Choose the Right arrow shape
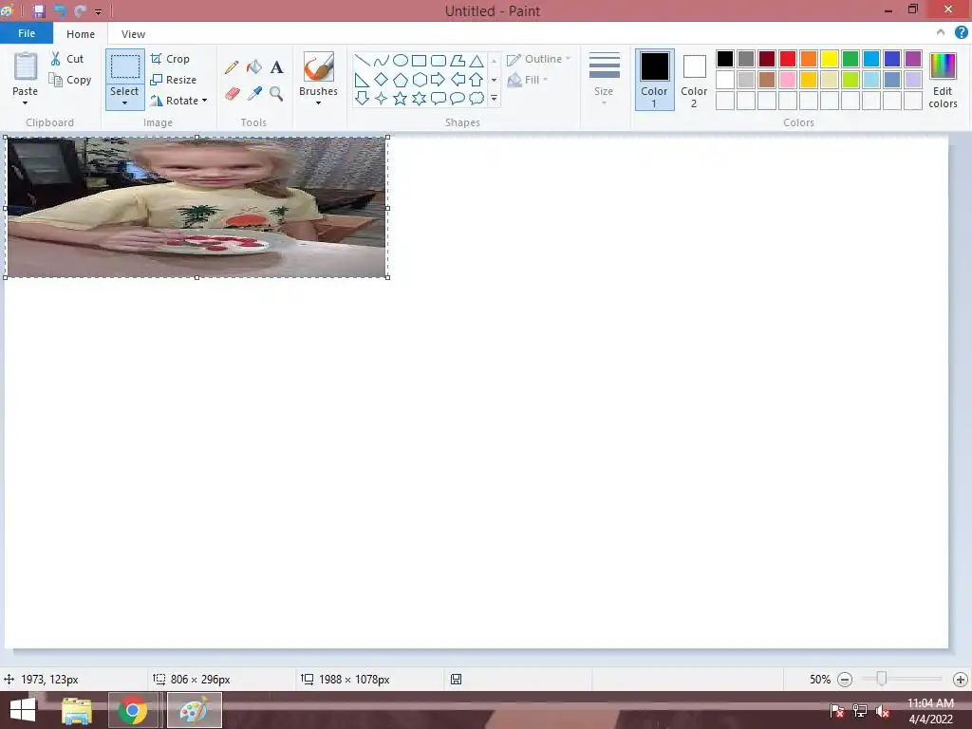972x729 pixels. [439, 80]
